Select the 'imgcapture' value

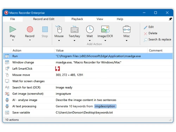click(63, 94)
